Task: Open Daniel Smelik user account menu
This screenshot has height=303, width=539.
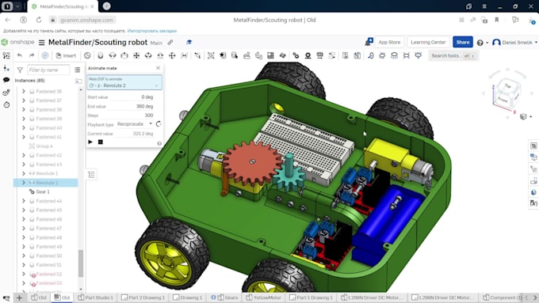Action: (x=514, y=43)
